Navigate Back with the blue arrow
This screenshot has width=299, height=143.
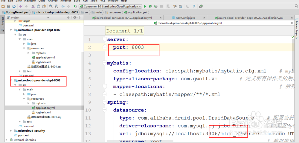coord(63,7)
